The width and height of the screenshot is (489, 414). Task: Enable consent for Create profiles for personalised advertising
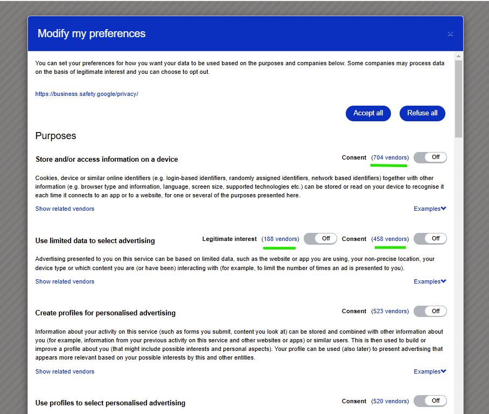tap(430, 311)
